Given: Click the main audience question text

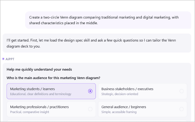Looking at the screenshot, I should pos(53,78).
